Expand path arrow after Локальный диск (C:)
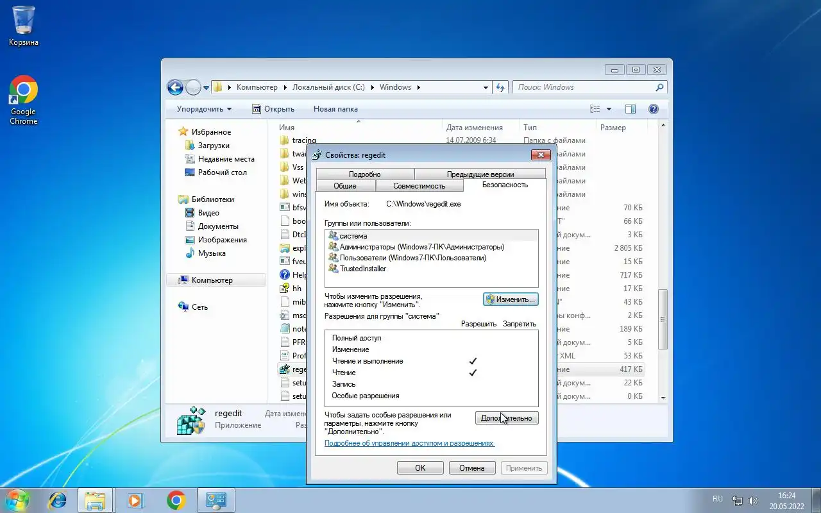Screen dimensions: 821x513 coord(372,87)
